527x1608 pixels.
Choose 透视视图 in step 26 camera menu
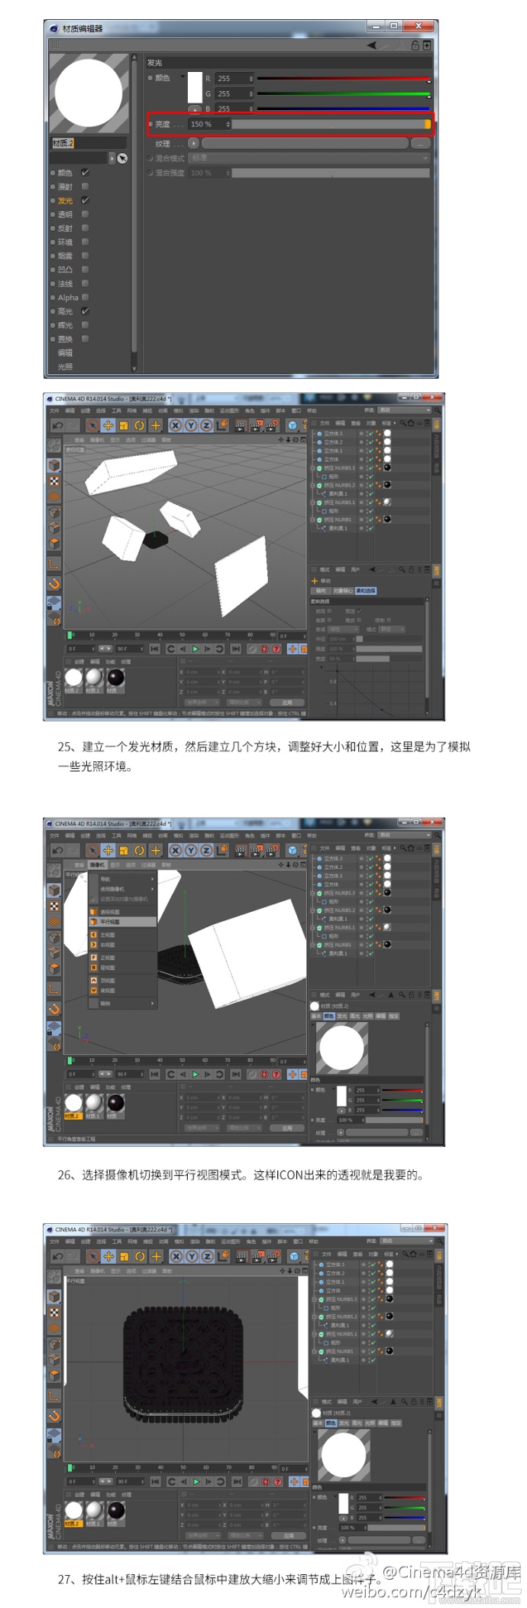click(x=121, y=912)
